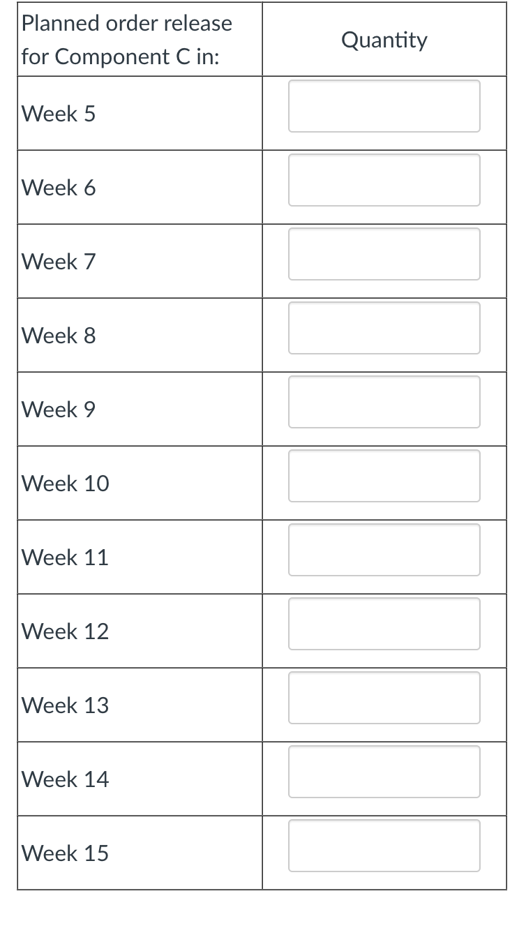This screenshot has height=928, width=526.
Task: Click the quantity input field for Week 11
Action: tap(384, 550)
